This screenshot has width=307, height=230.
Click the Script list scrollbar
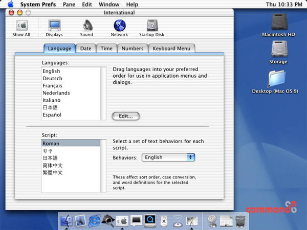tap(103, 166)
